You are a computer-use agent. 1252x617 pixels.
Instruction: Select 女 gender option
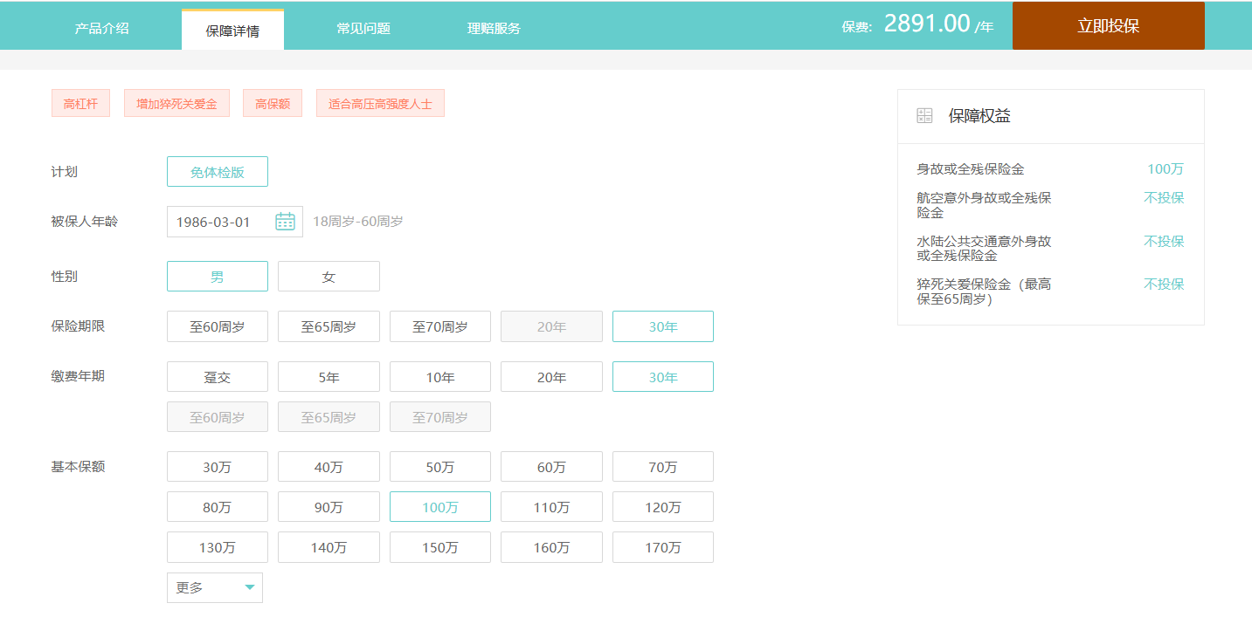pos(329,277)
